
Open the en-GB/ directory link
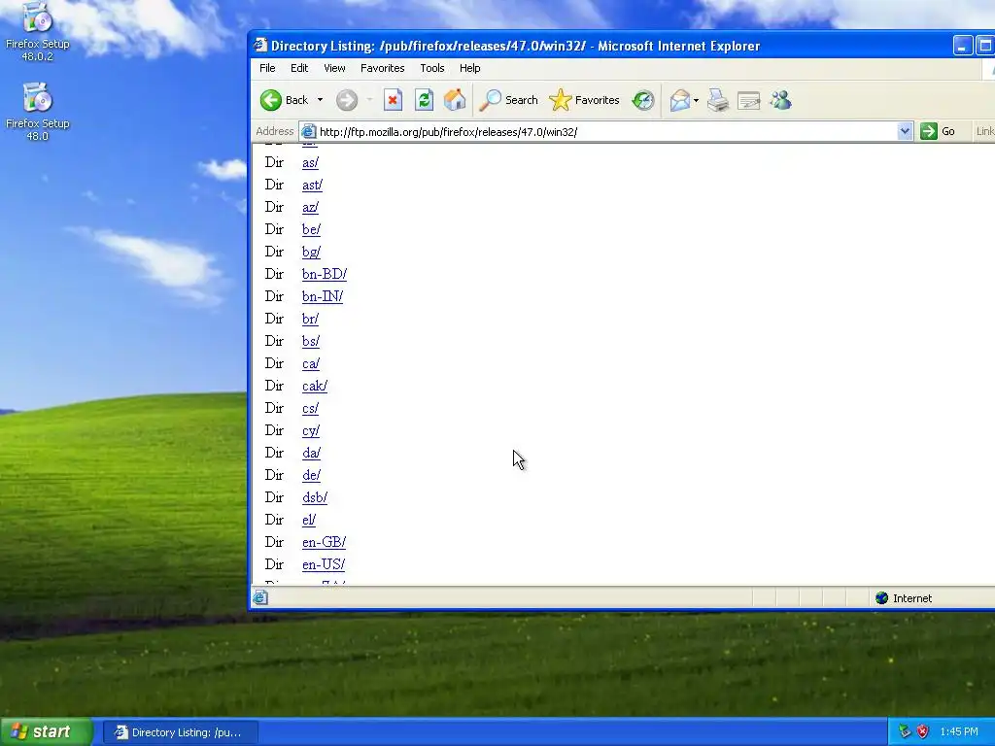coord(324,542)
